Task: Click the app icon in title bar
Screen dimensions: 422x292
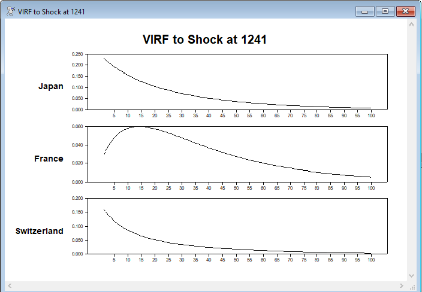Action: tap(10, 11)
